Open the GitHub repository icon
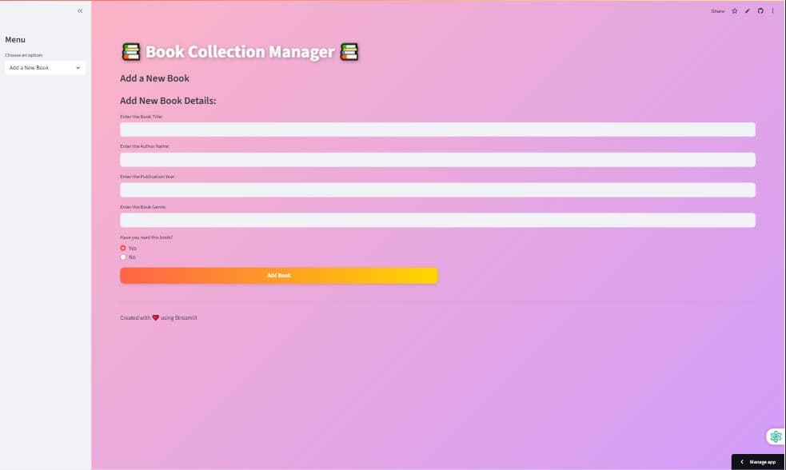786x470 pixels. (760, 11)
